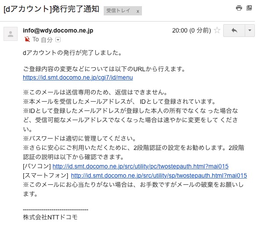Viewport: 261px width, 230px height.
Task: Open the more options arrow beside reply
Action: (x=250, y=30)
